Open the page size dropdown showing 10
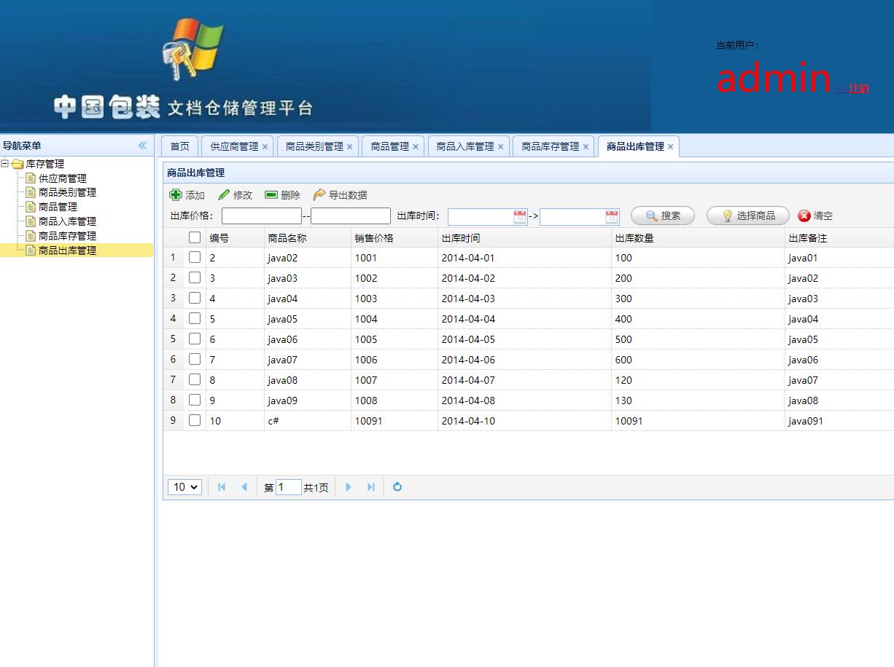 [184, 486]
